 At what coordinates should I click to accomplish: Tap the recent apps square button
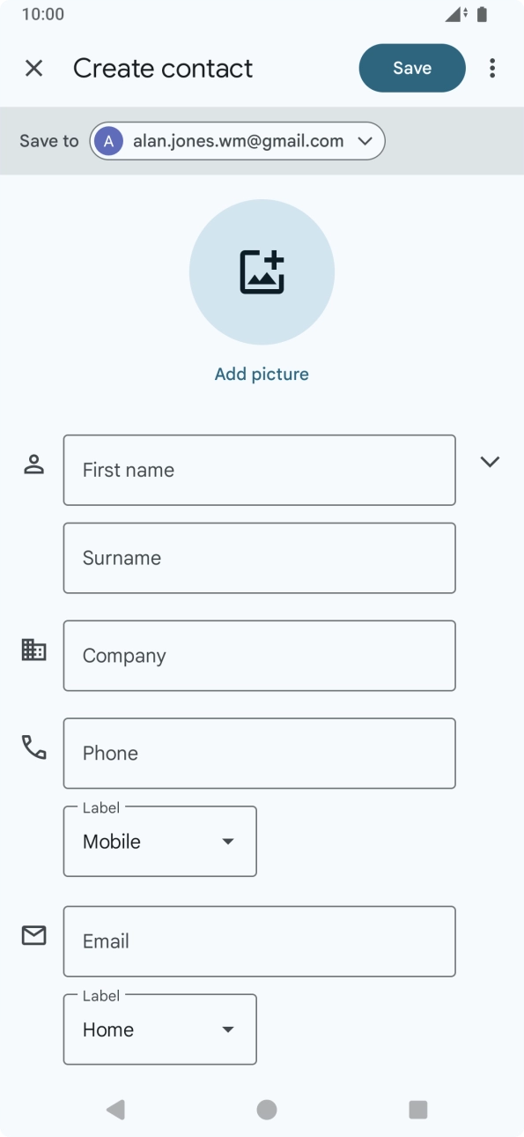coord(417,1110)
